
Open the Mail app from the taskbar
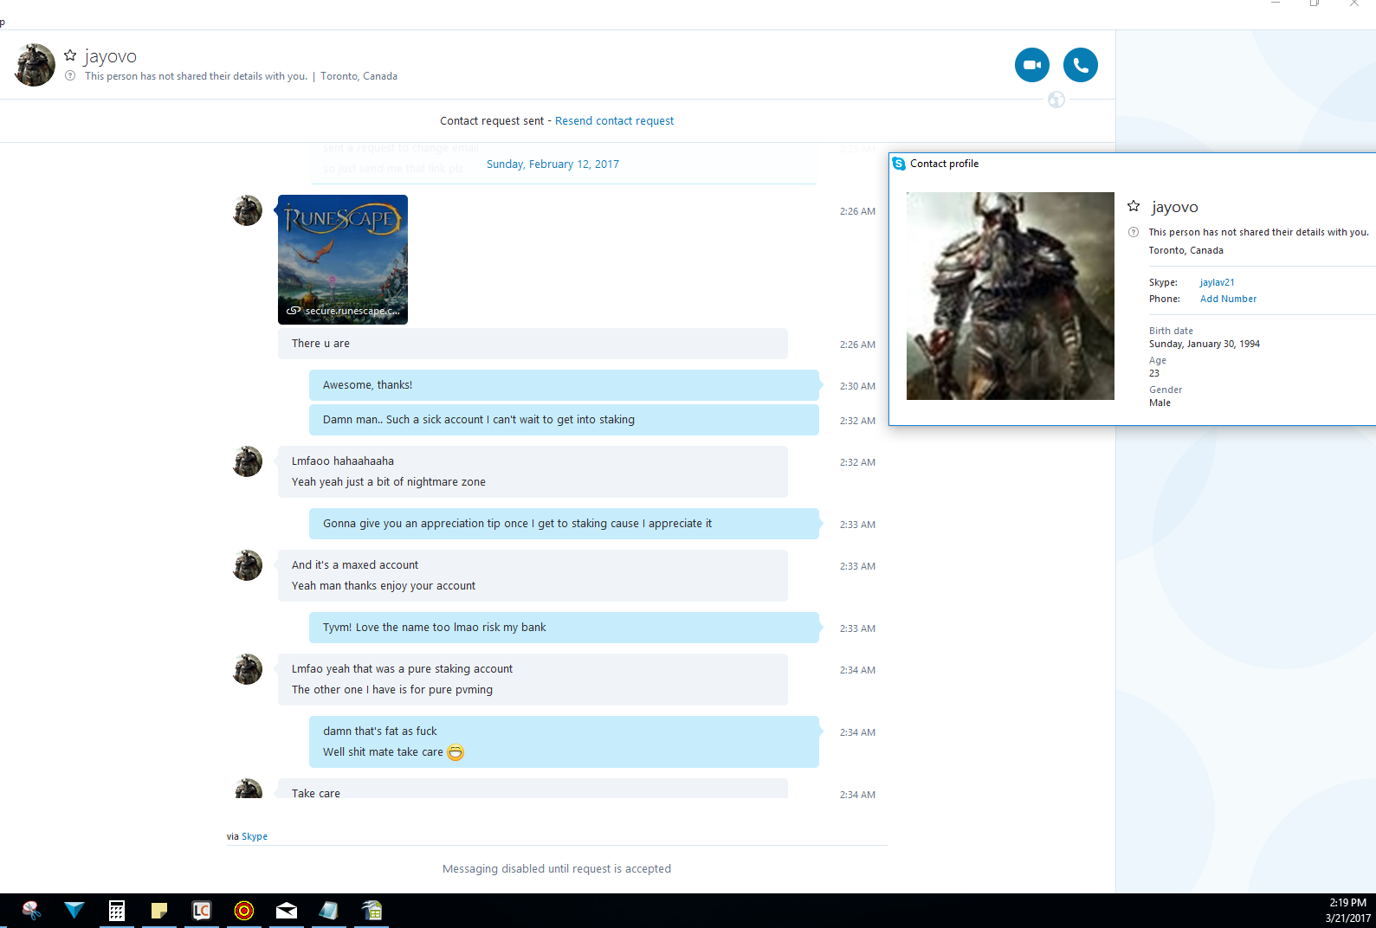click(x=287, y=911)
